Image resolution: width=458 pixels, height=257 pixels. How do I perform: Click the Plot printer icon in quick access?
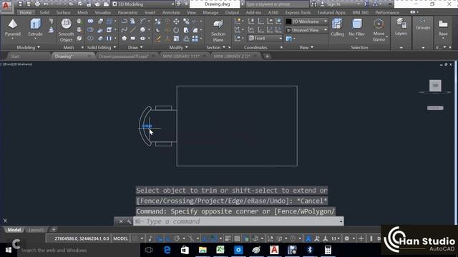point(37,4)
